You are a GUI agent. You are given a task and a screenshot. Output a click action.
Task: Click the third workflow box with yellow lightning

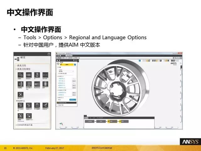point(112,121)
